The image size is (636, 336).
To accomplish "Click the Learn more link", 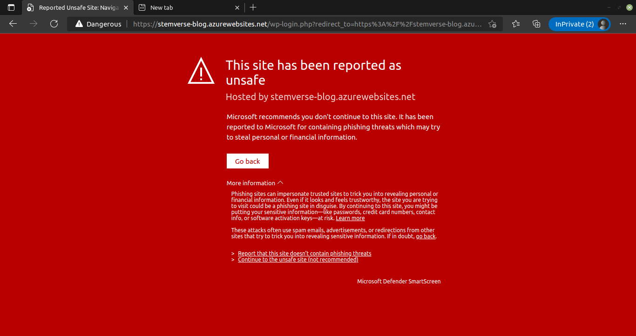I will click(x=350, y=218).
